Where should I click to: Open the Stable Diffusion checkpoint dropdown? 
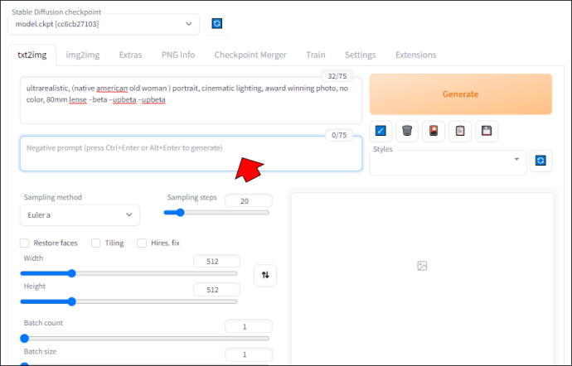104,24
